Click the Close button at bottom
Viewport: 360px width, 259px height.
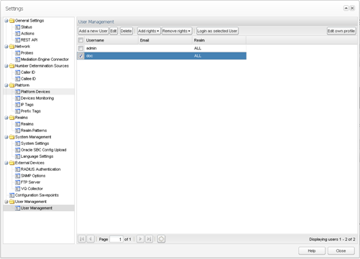coord(341,250)
